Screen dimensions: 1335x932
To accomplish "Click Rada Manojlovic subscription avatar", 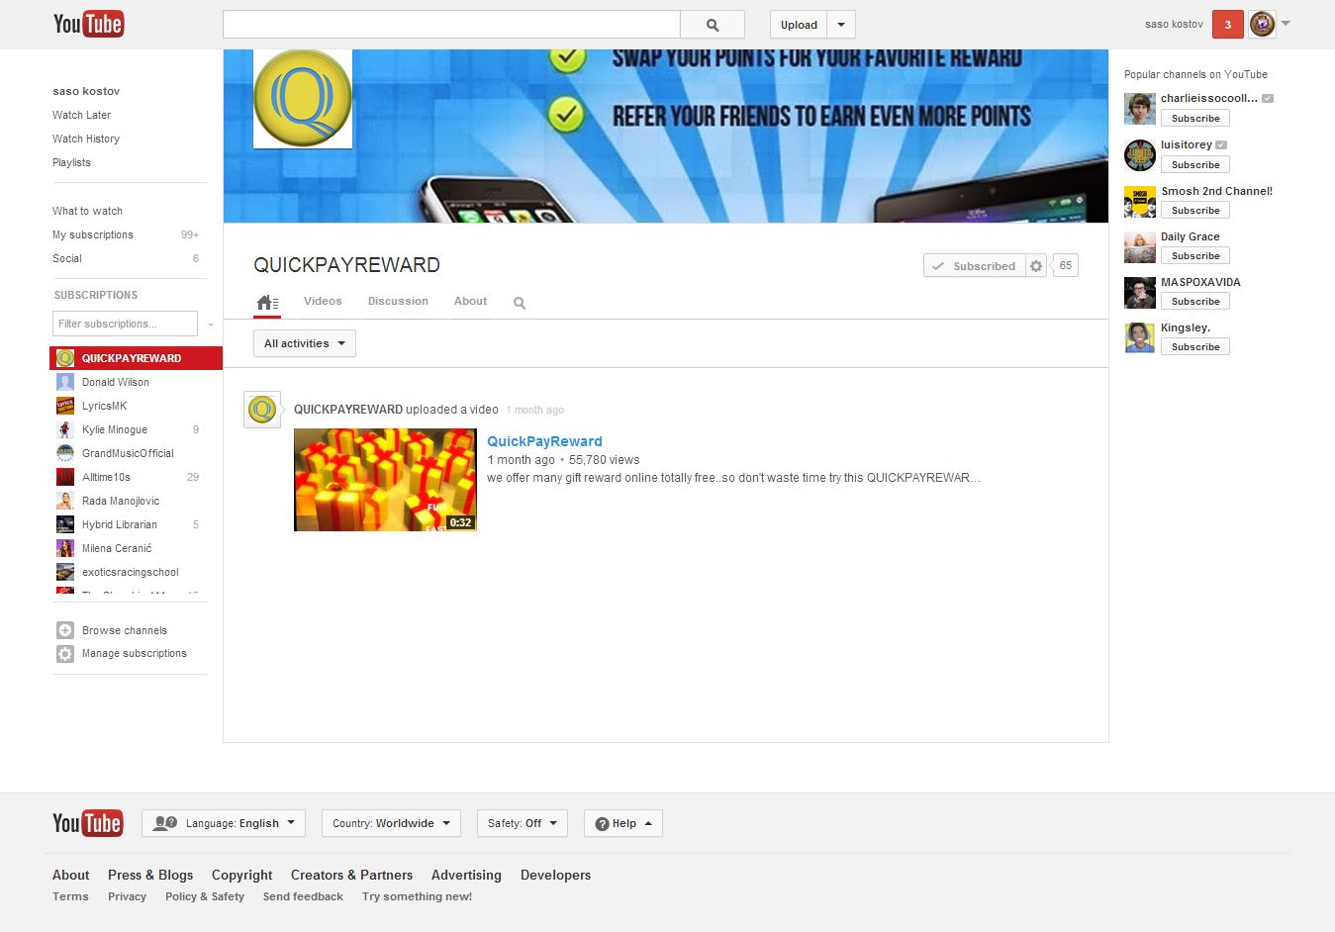I will (65, 501).
